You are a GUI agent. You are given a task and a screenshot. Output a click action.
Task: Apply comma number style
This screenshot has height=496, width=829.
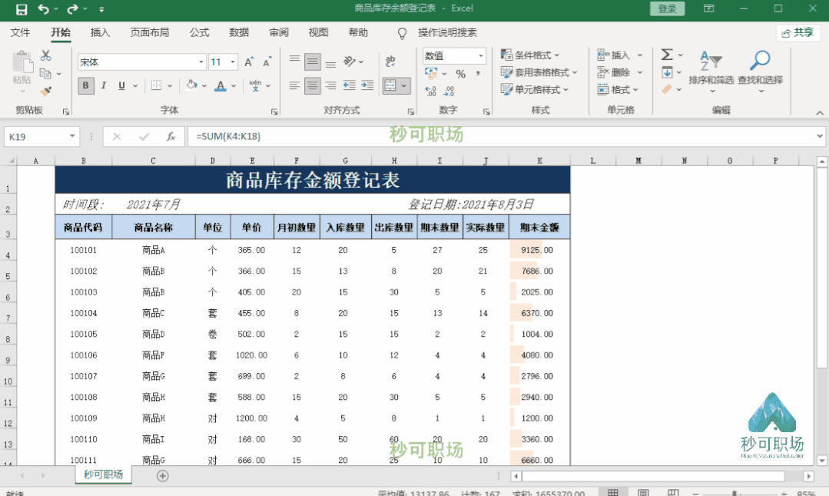click(478, 74)
